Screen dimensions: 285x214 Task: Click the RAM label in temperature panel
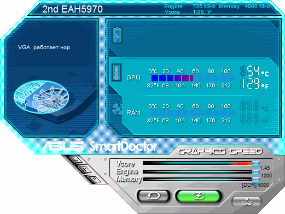(x=133, y=113)
